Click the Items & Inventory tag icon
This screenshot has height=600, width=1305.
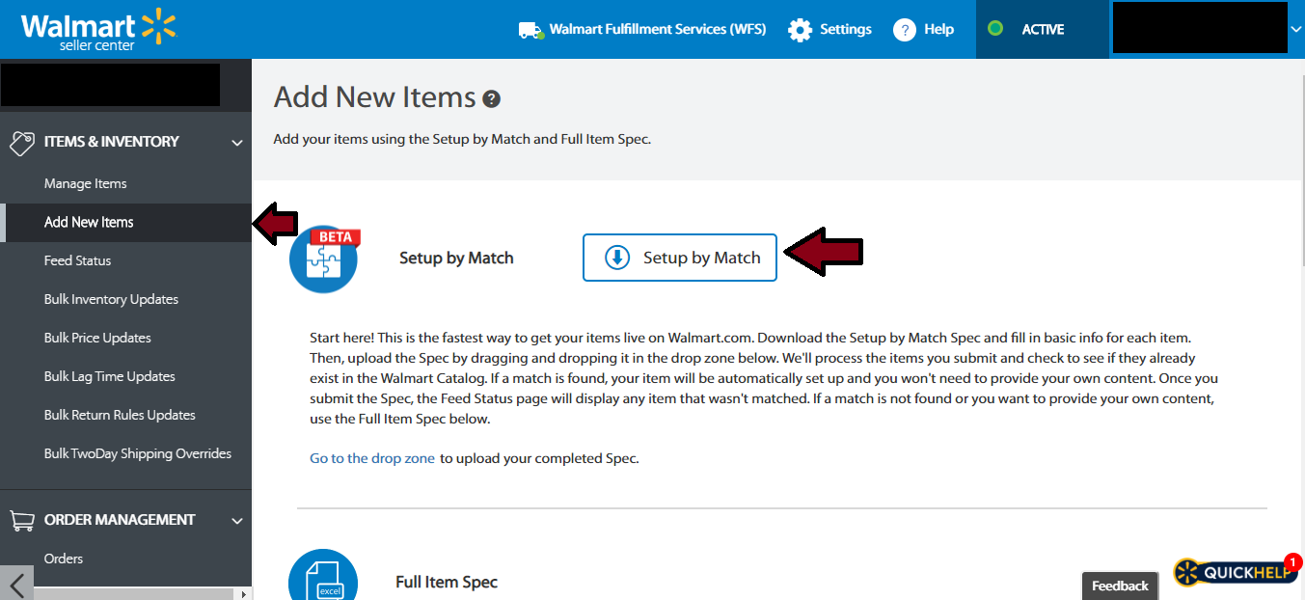[x=21, y=143]
